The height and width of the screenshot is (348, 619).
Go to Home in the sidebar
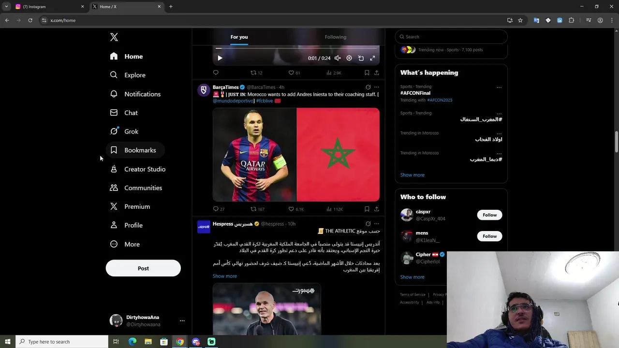tap(126, 57)
